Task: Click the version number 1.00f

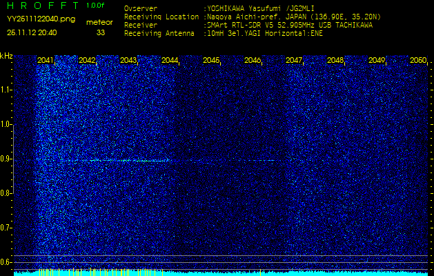Action: [x=95, y=6]
